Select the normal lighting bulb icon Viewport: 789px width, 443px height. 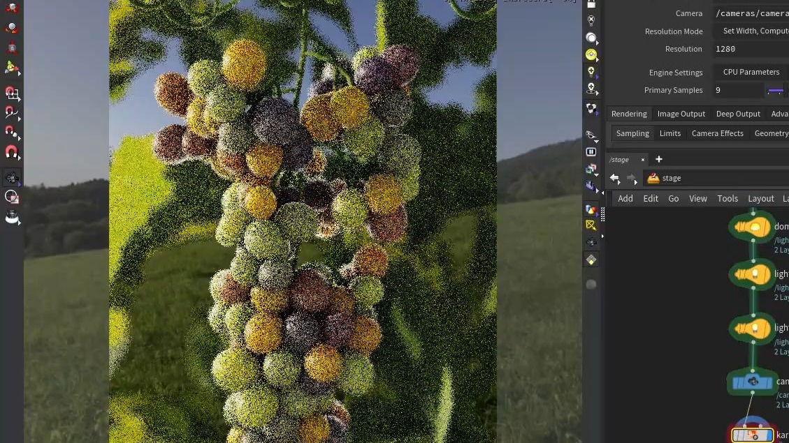point(591,71)
